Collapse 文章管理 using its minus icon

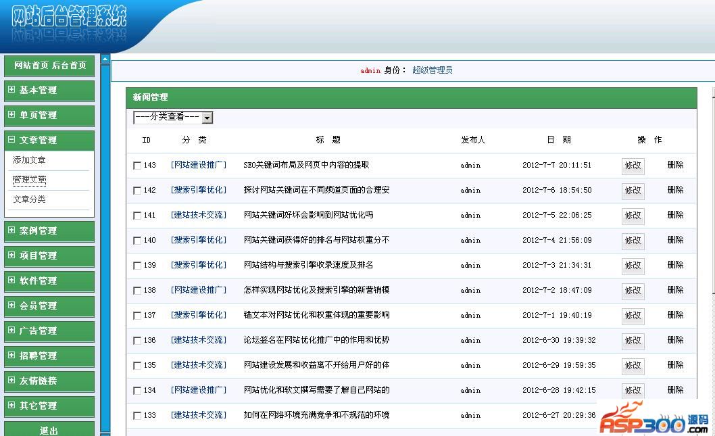(x=11, y=139)
